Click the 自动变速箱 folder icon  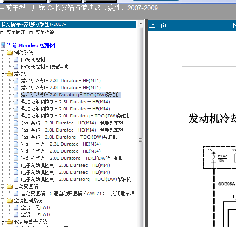click(x=10, y=186)
